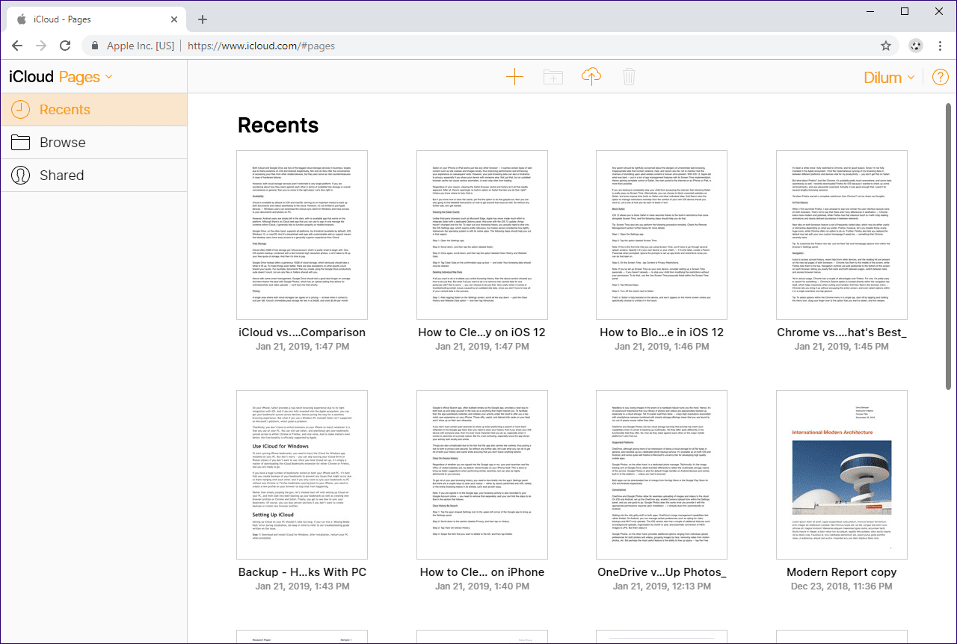Image resolution: width=957 pixels, height=644 pixels.
Task: Click the Recents clock icon in sidebar
Action: (20, 109)
